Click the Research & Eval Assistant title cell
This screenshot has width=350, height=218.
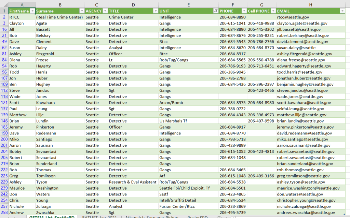[132, 182]
